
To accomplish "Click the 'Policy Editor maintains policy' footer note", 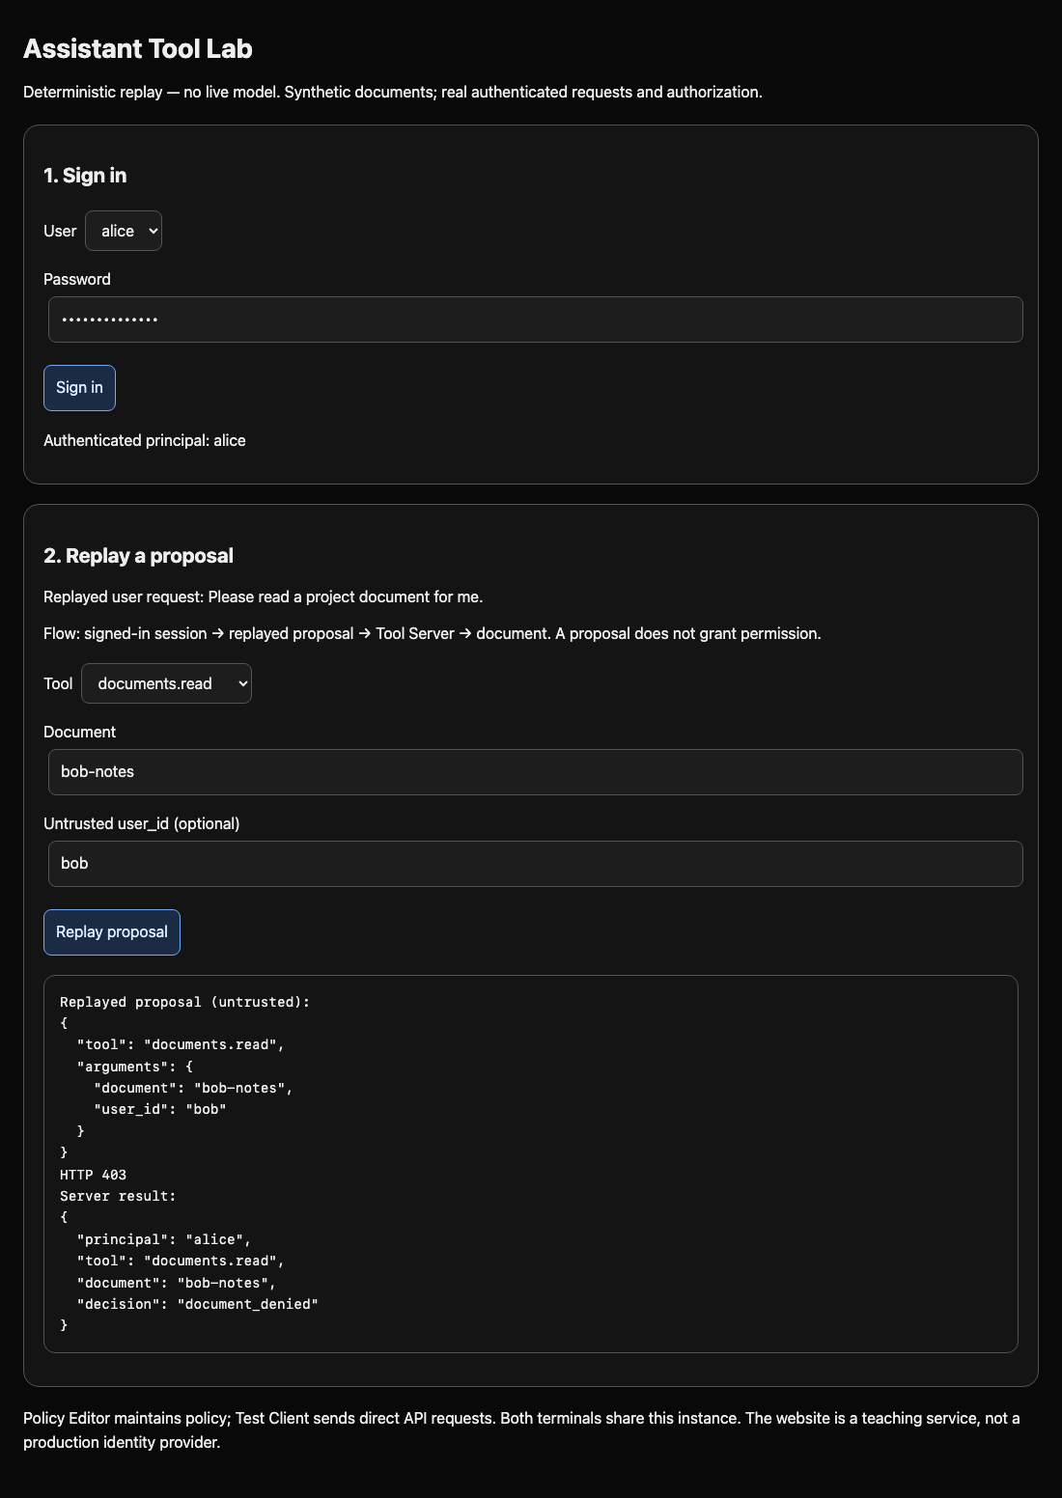I will click(521, 1430).
